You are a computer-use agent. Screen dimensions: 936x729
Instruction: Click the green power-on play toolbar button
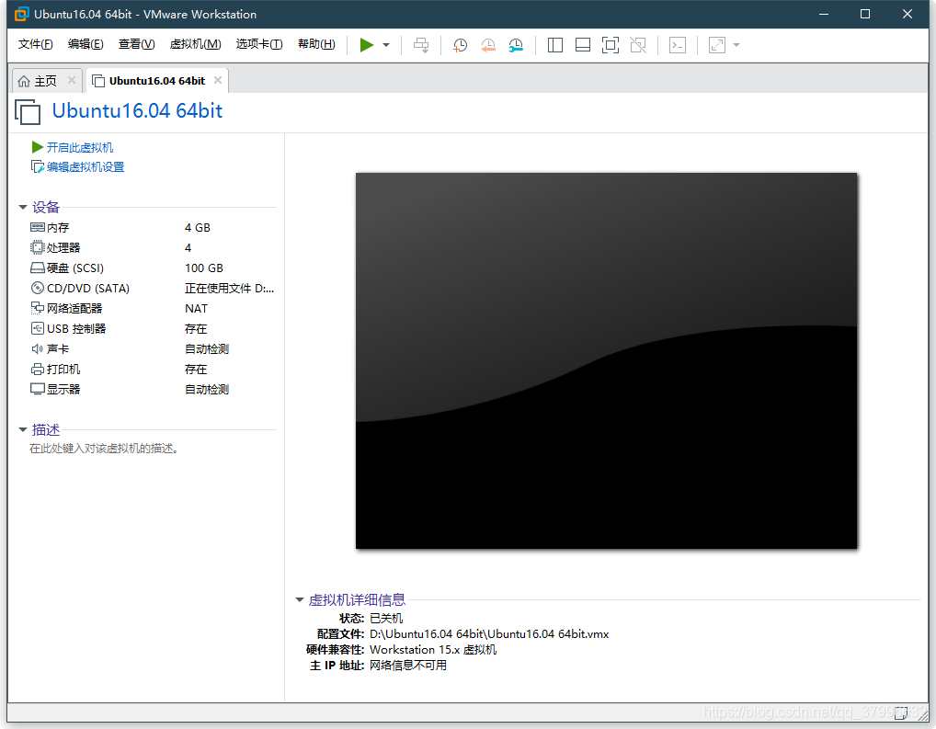[x=367, y=45]
